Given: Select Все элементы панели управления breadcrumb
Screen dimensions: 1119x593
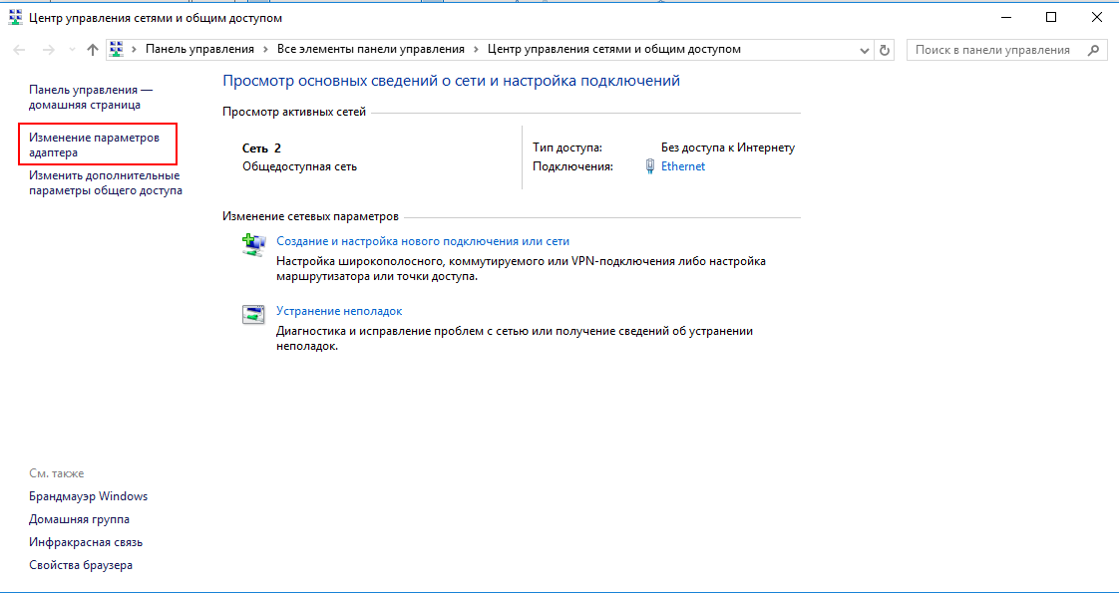Looking at the screenshot, I should [370, 49].
